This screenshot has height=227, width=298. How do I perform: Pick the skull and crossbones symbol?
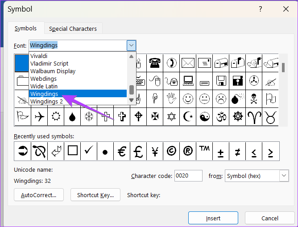(253, 99)
